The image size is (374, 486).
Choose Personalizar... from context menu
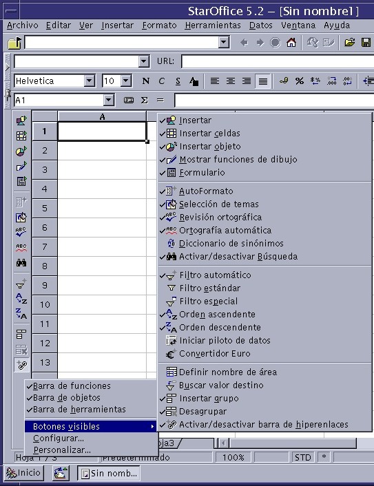(x=90, y=450)
